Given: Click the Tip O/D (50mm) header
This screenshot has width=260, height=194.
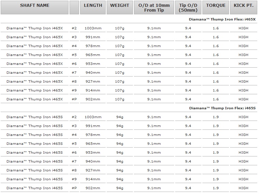Looking at the screenshot, I should (188, 8).
